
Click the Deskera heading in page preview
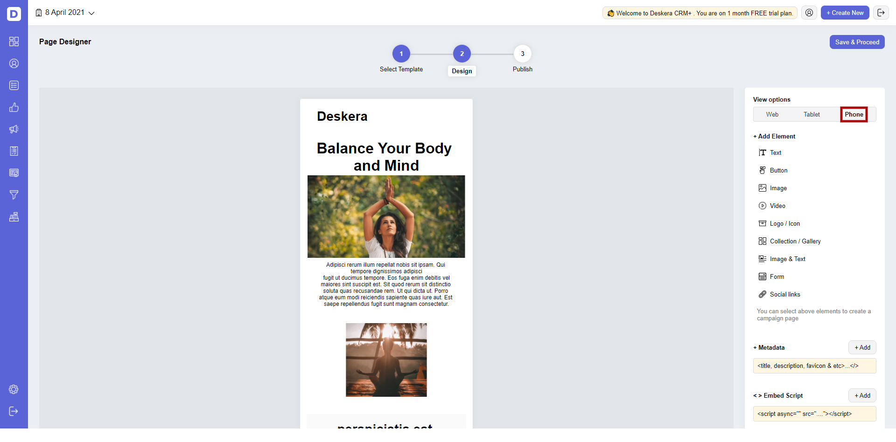pos(342,116)
